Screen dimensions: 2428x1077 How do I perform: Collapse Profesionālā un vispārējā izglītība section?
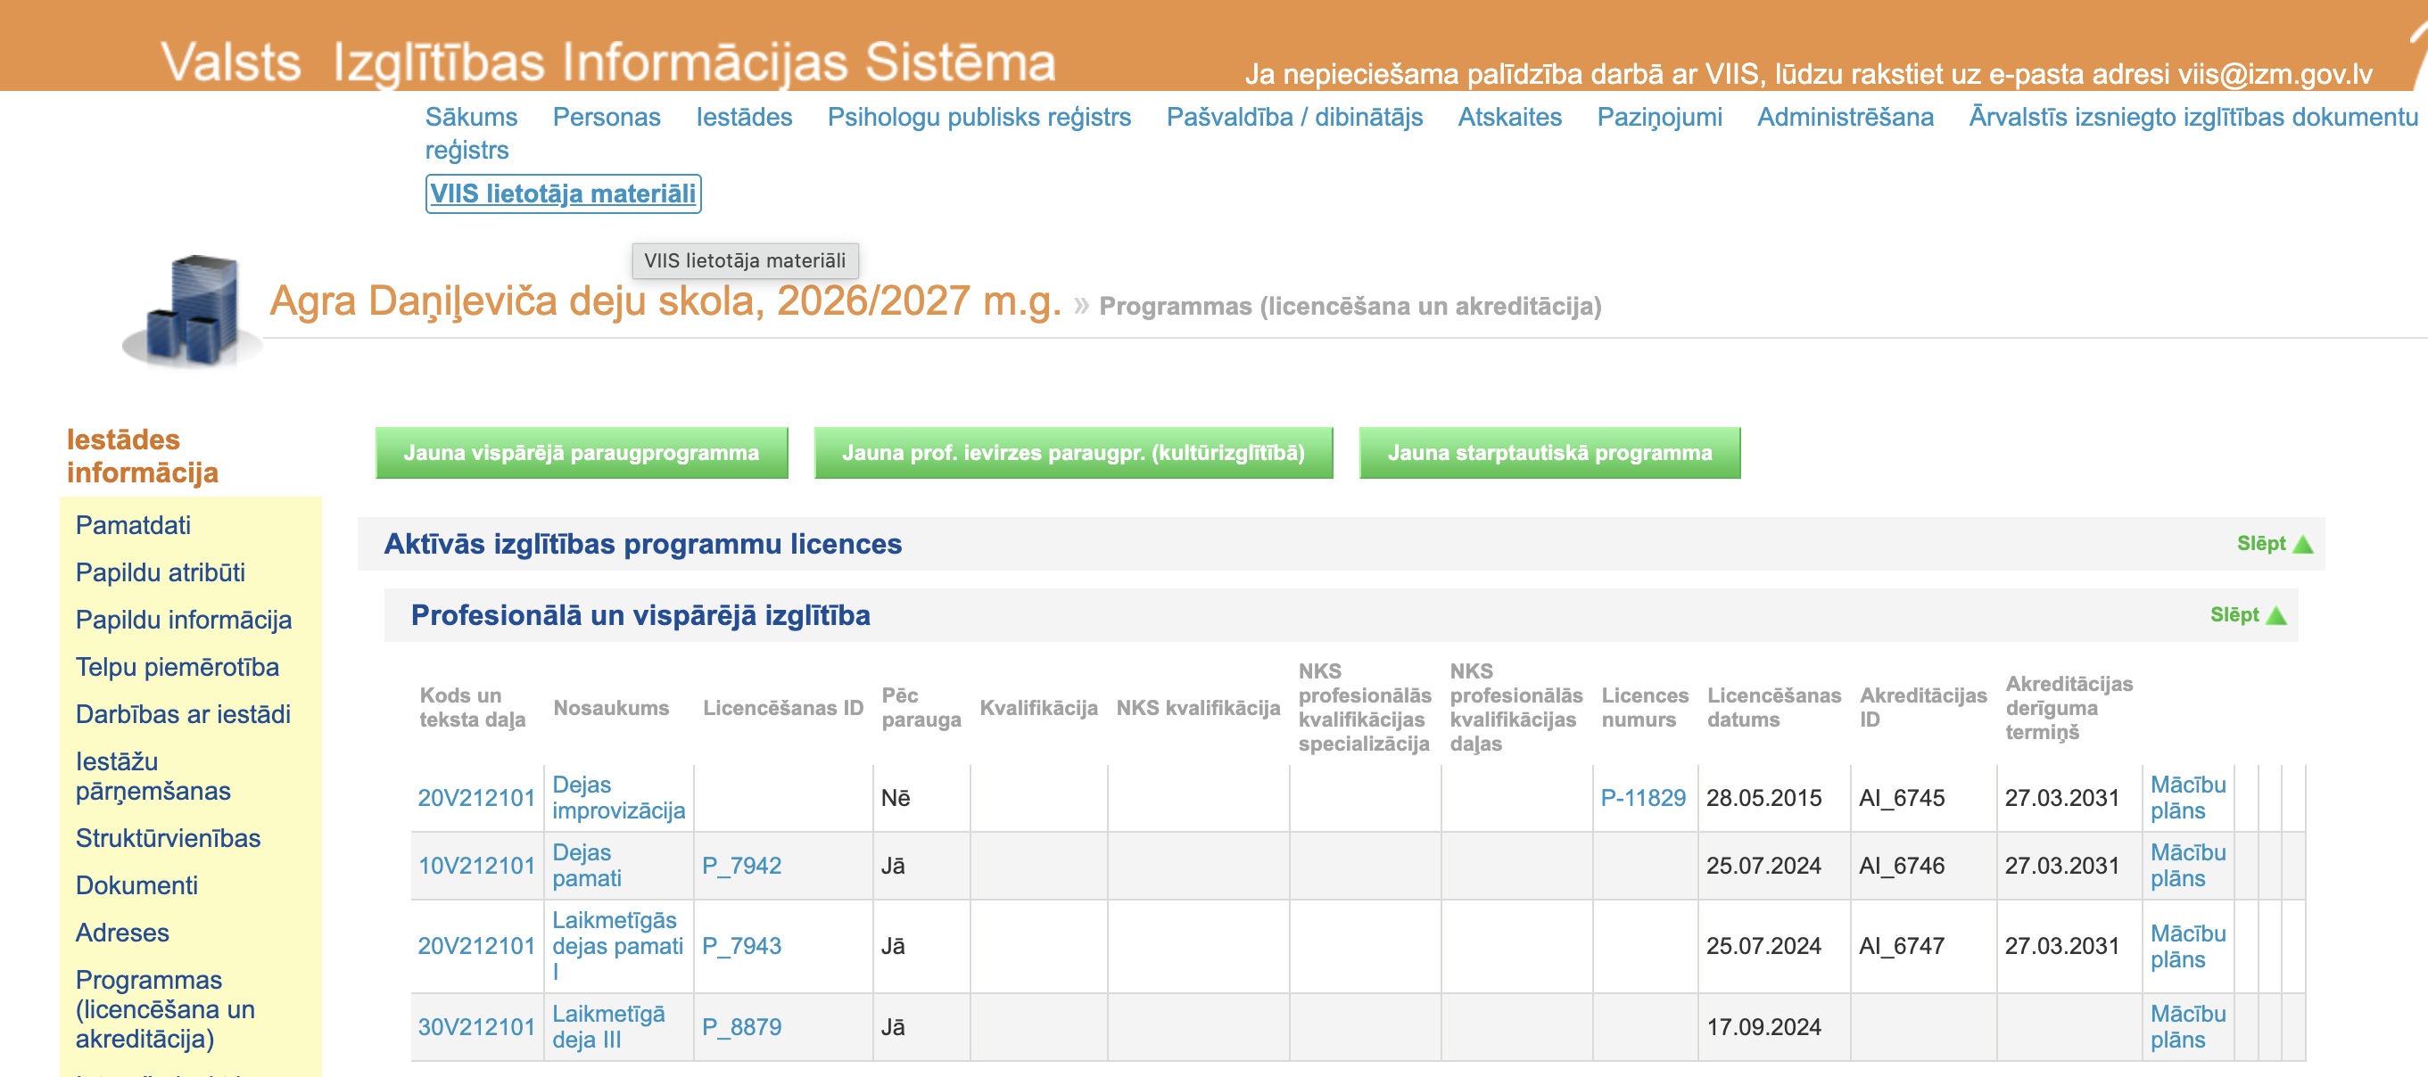[2248, 615]
